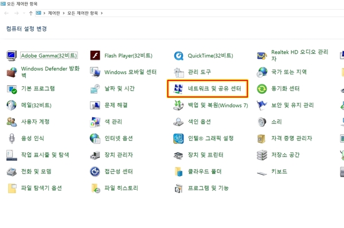Click the 국가 또는 지역 globe icon
The height and width of the screenshot is (228, 344).
[262, 72]
